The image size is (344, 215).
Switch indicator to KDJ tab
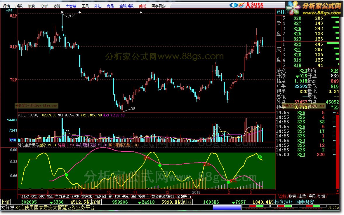[x=42, y=196]
